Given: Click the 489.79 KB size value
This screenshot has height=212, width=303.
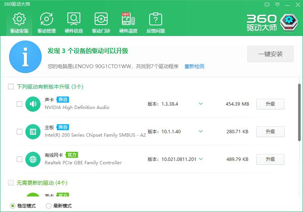Looking at the screenshot, I should click(x=237, y=159).
